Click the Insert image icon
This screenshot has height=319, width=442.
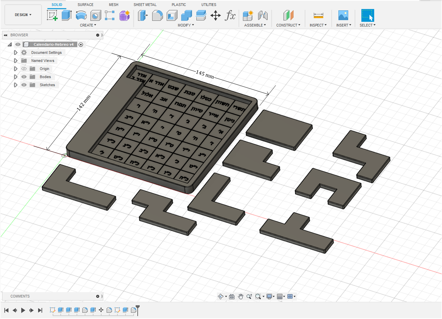pos(343,15)
